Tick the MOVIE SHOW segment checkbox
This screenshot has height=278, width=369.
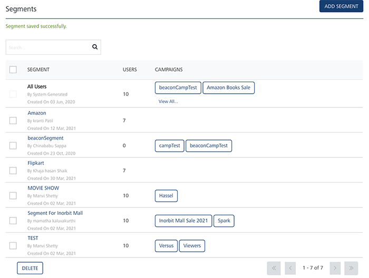pos(13,195)
